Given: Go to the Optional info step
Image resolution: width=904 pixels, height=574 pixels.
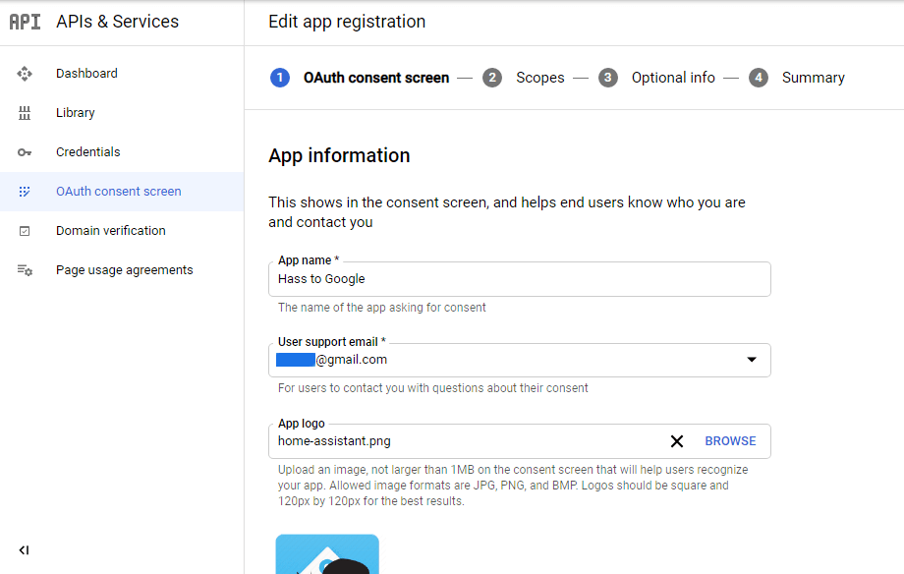Looking at the screenshot, I should [x=672, y=78].
